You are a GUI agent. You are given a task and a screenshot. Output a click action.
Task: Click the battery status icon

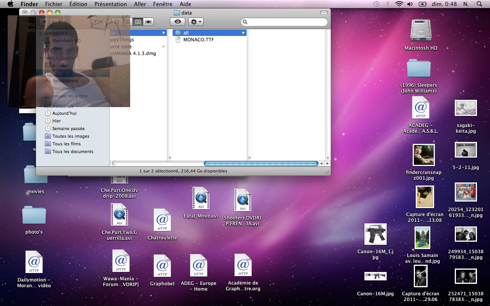[423, 4]
